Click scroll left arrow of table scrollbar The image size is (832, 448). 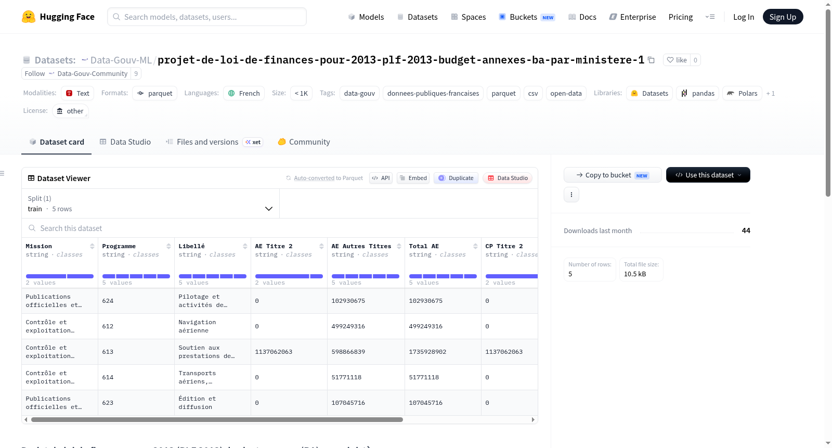point(26,419)
